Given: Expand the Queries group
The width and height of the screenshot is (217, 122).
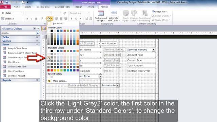Looking at the screenshot, I should tap(37, 41).
